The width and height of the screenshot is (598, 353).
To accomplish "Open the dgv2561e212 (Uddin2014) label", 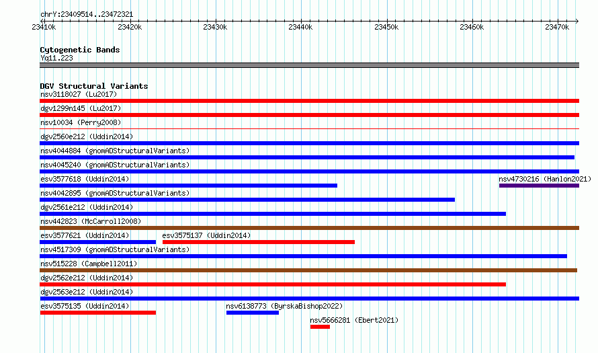I will point(87,207).
